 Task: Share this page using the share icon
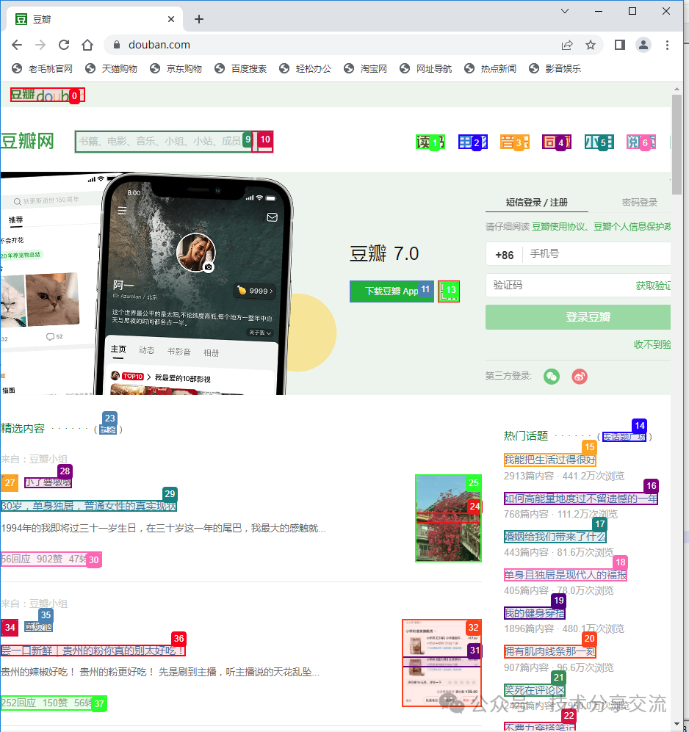(567, 45)
